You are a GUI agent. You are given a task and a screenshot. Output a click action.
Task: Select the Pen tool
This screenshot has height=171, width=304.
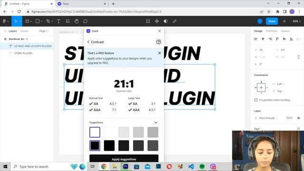[48, 21]
